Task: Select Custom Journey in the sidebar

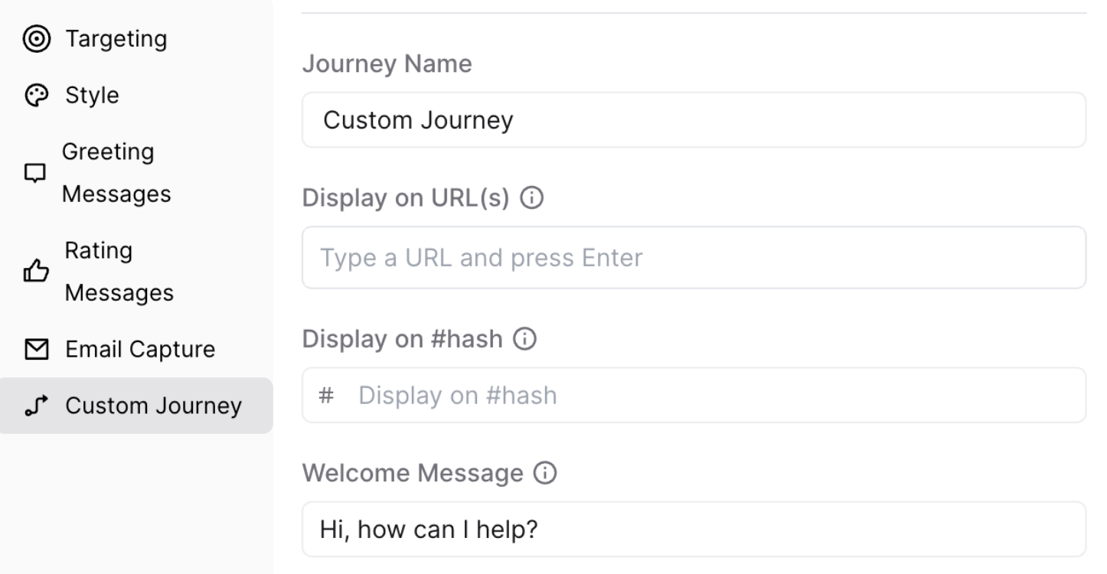Action: point(153,406)
